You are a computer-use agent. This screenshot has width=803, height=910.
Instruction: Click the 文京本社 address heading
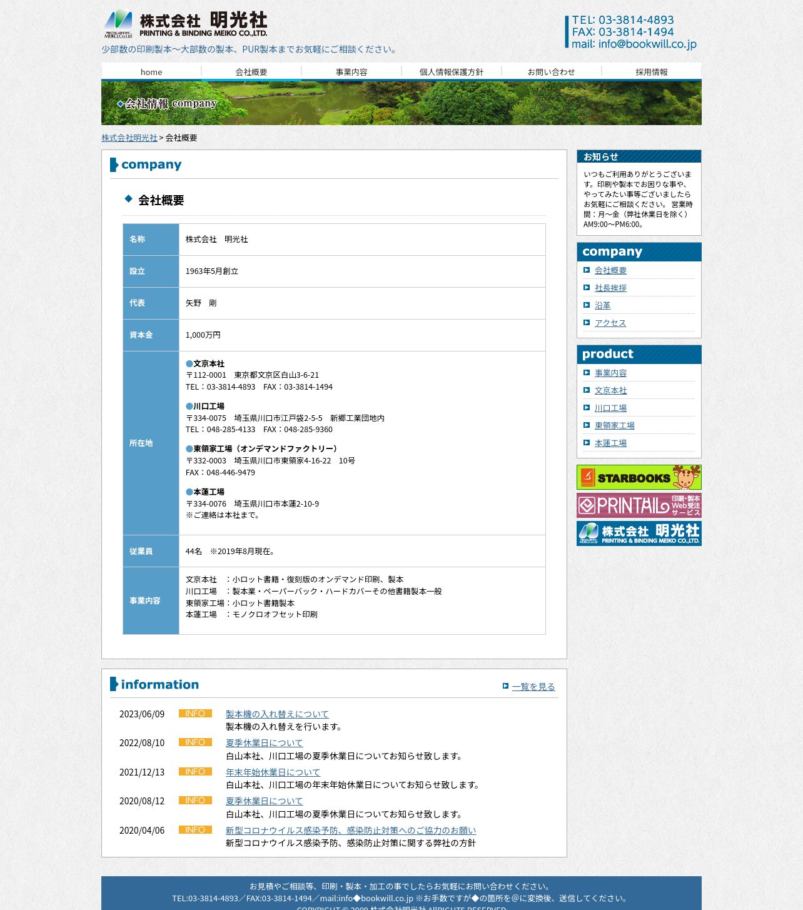pyautogui.click(x=205, y=364)
